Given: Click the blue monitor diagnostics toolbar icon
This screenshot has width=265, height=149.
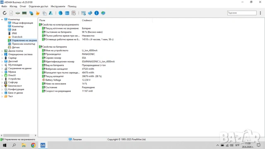Looking at the screenshot, I should coord(31,13).
